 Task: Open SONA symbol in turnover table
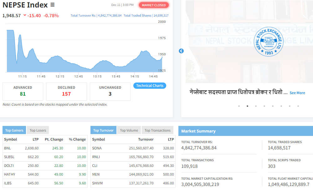tap(97, 148)
